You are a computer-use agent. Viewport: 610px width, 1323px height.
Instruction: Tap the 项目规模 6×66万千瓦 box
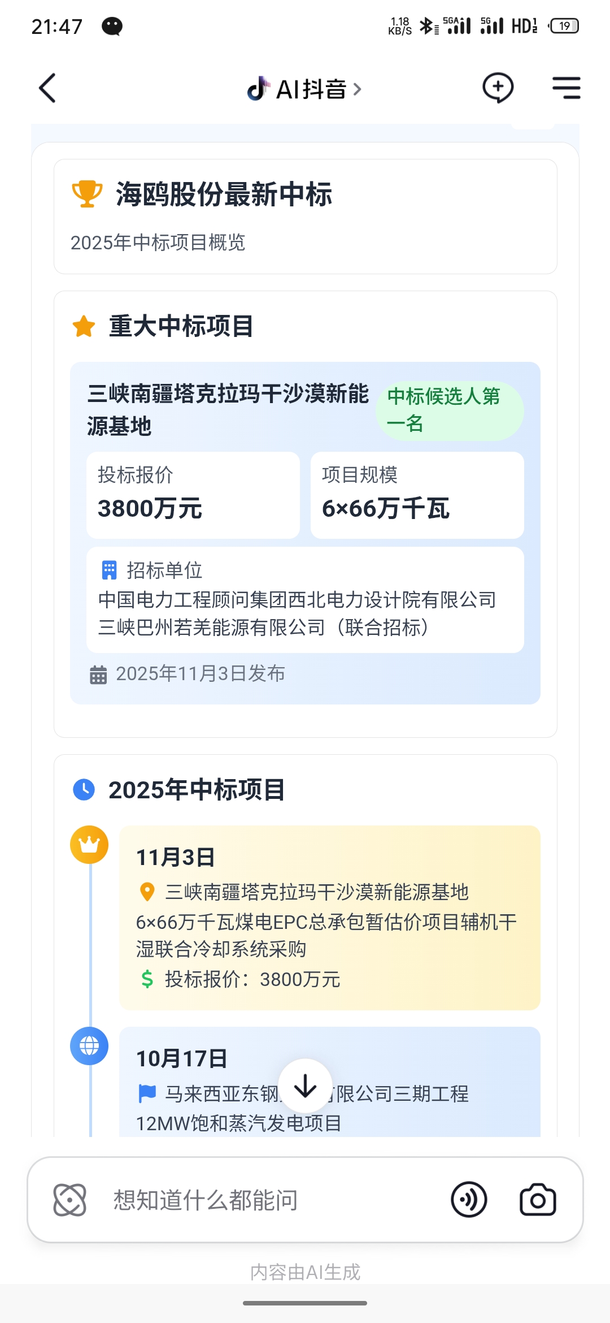[x=417, y=495]
